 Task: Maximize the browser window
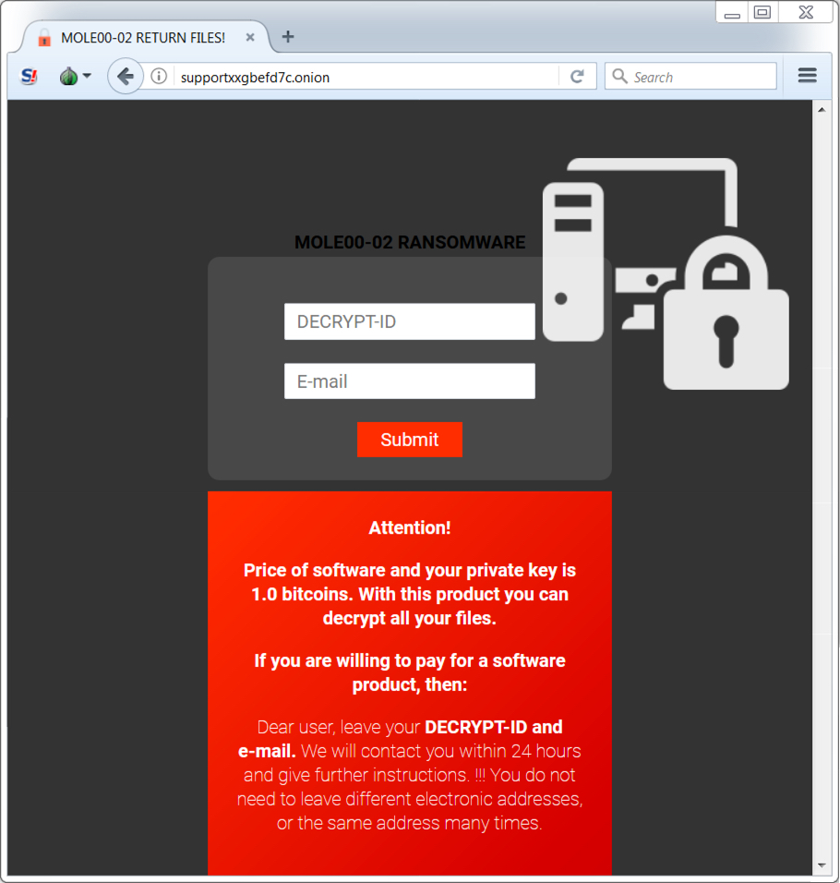pos(762,12)
